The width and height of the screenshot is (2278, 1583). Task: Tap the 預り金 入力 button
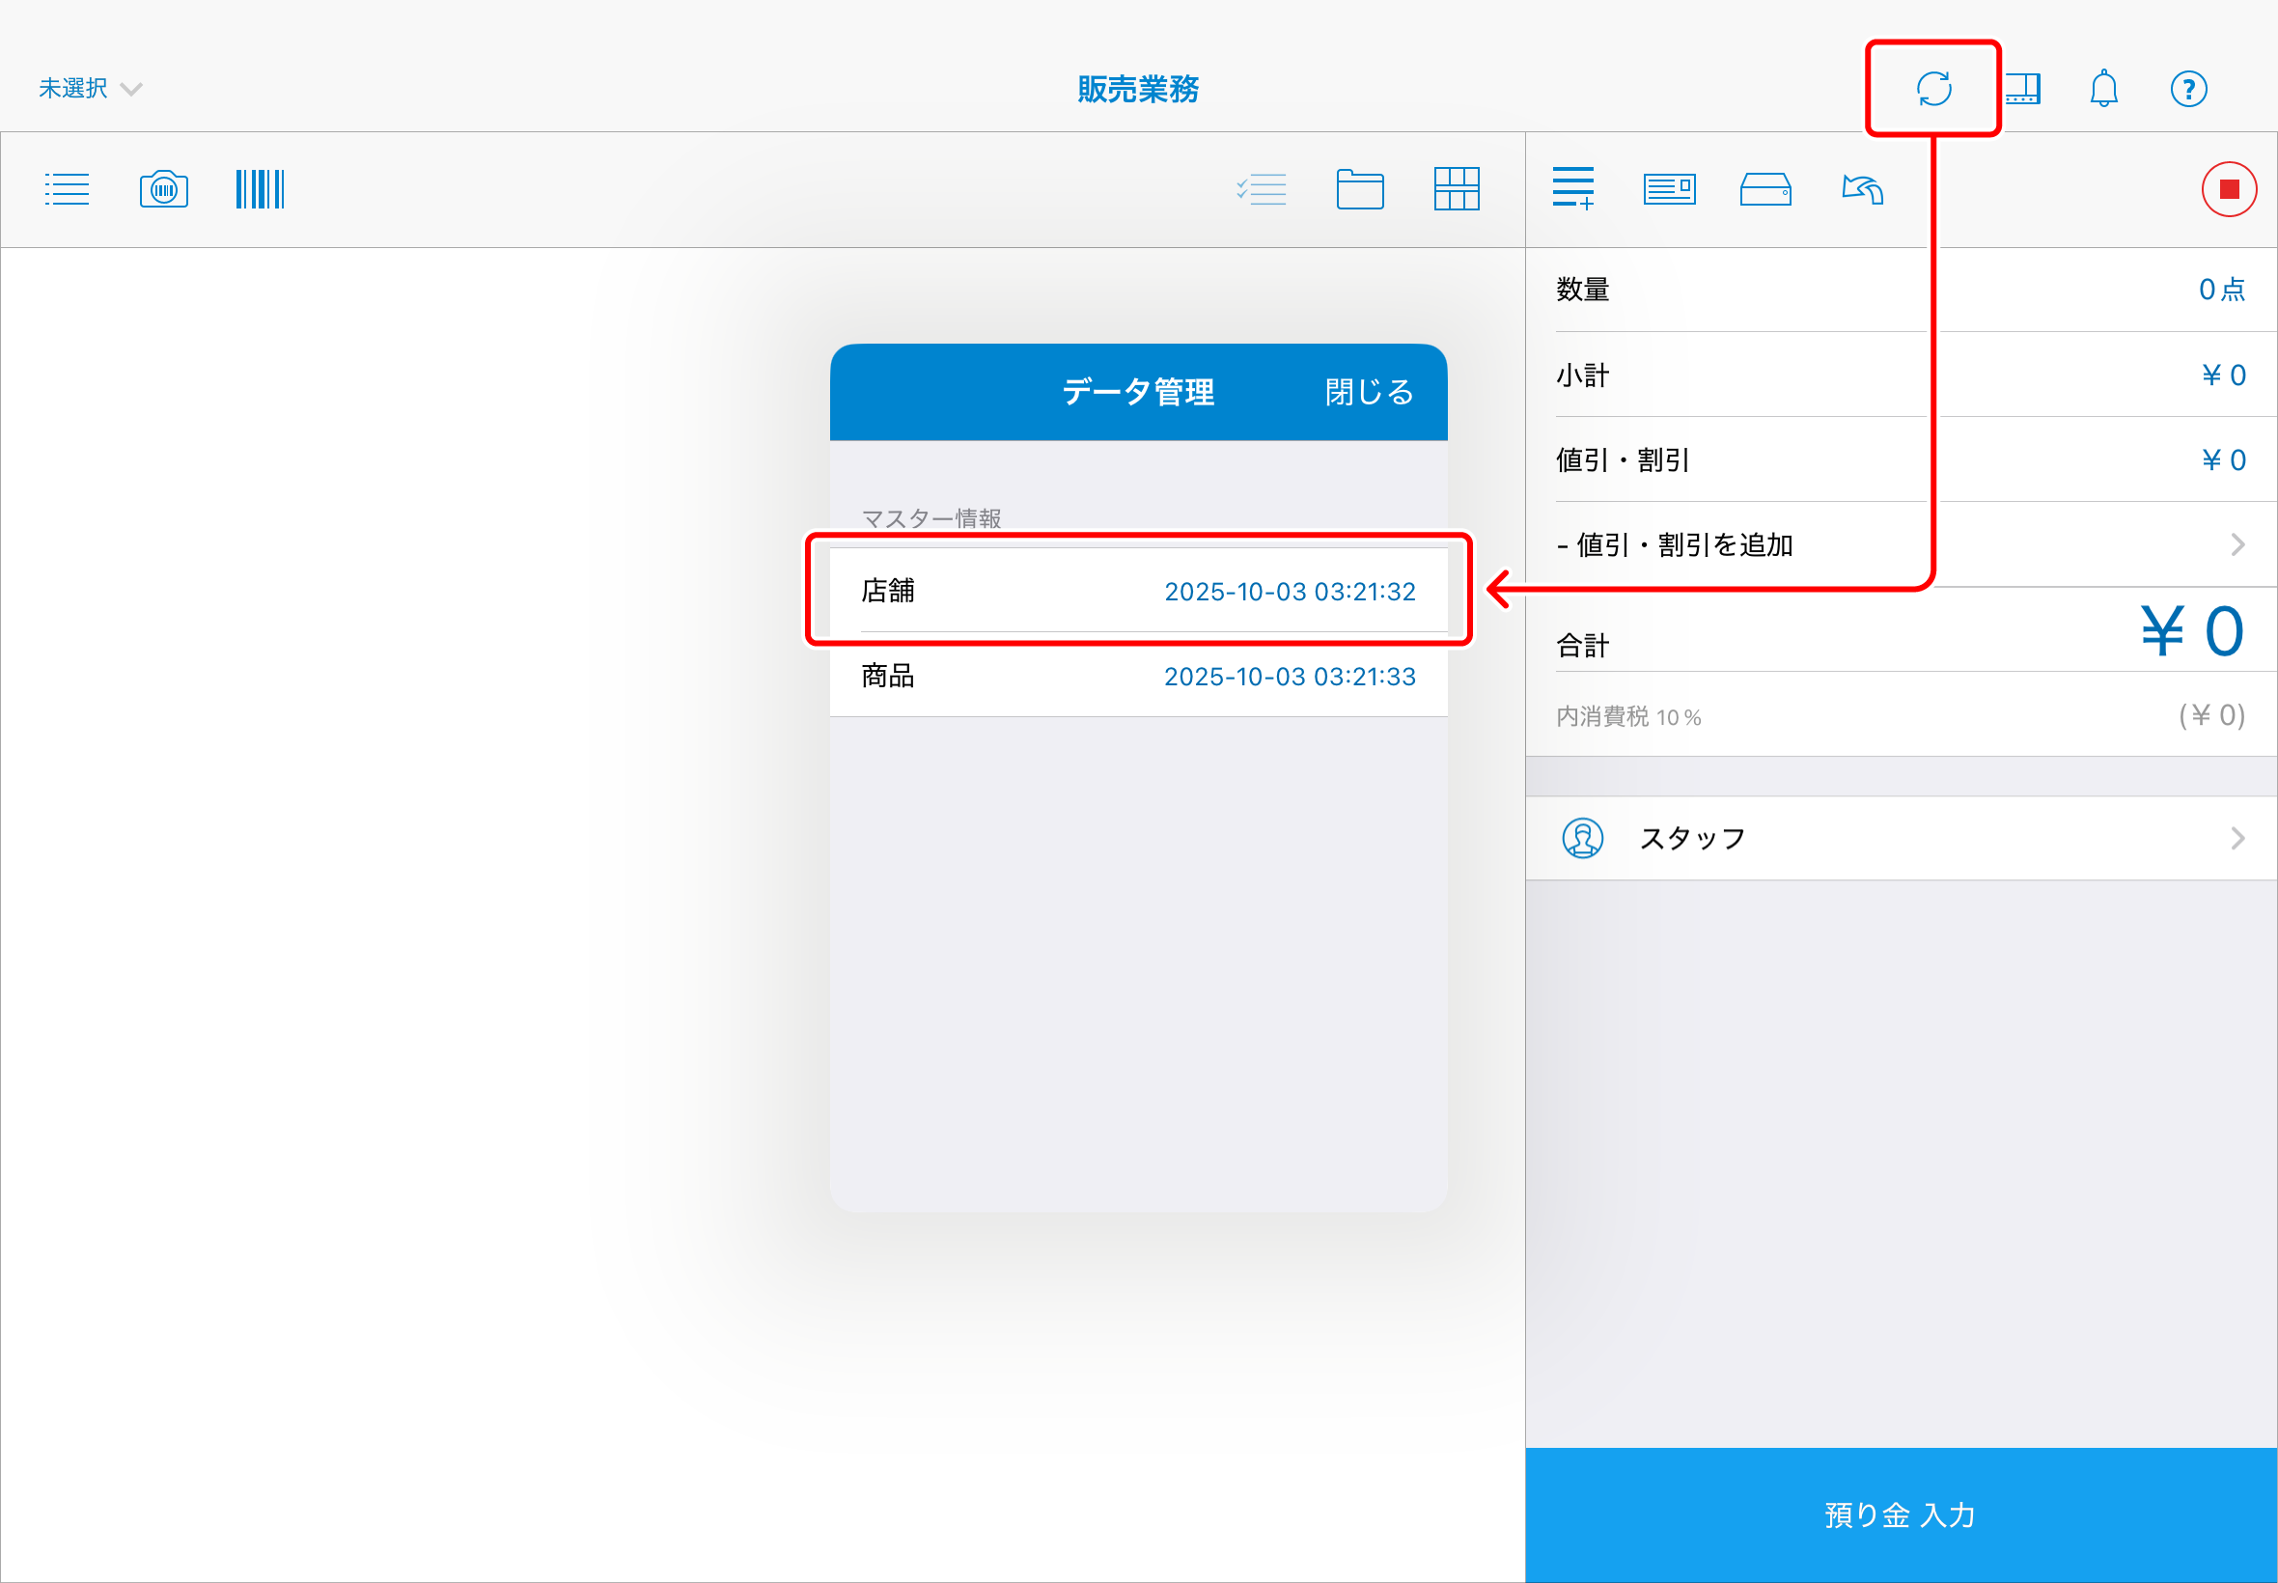pyautogui.click(x=1901, y=1514)
